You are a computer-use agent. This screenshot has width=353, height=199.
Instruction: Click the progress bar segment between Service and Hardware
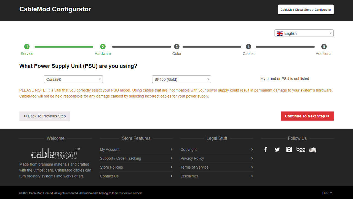(64, 47)
